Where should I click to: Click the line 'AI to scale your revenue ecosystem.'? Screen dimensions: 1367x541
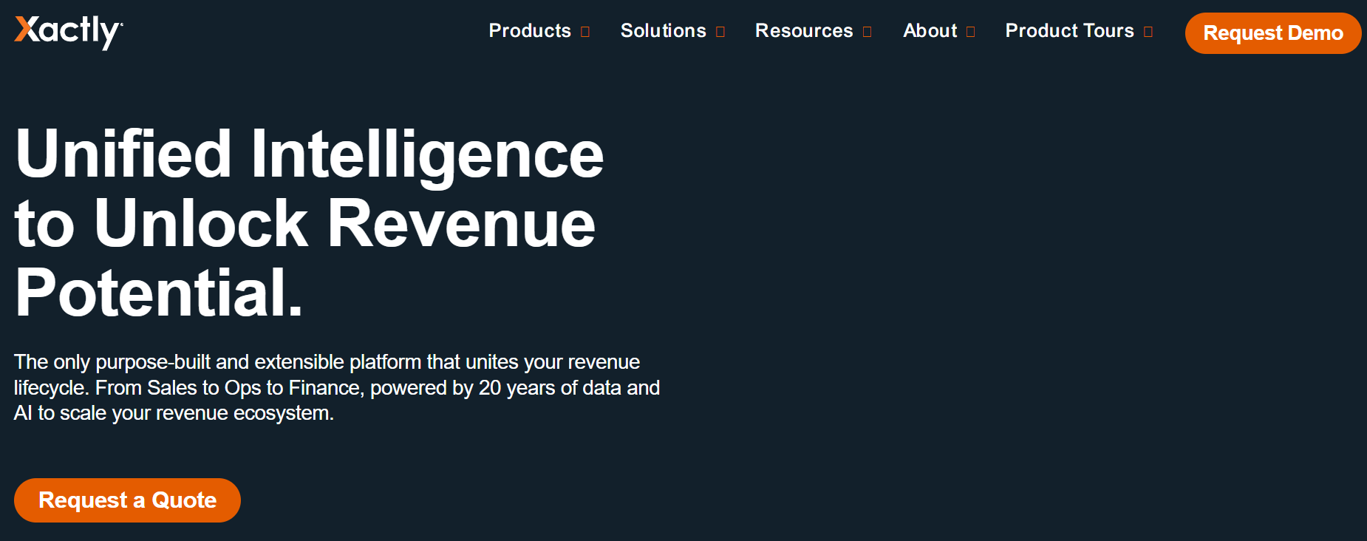174,413
